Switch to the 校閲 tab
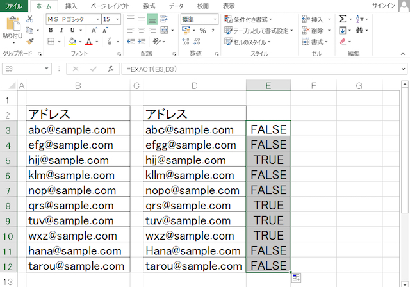 point(203,6)
